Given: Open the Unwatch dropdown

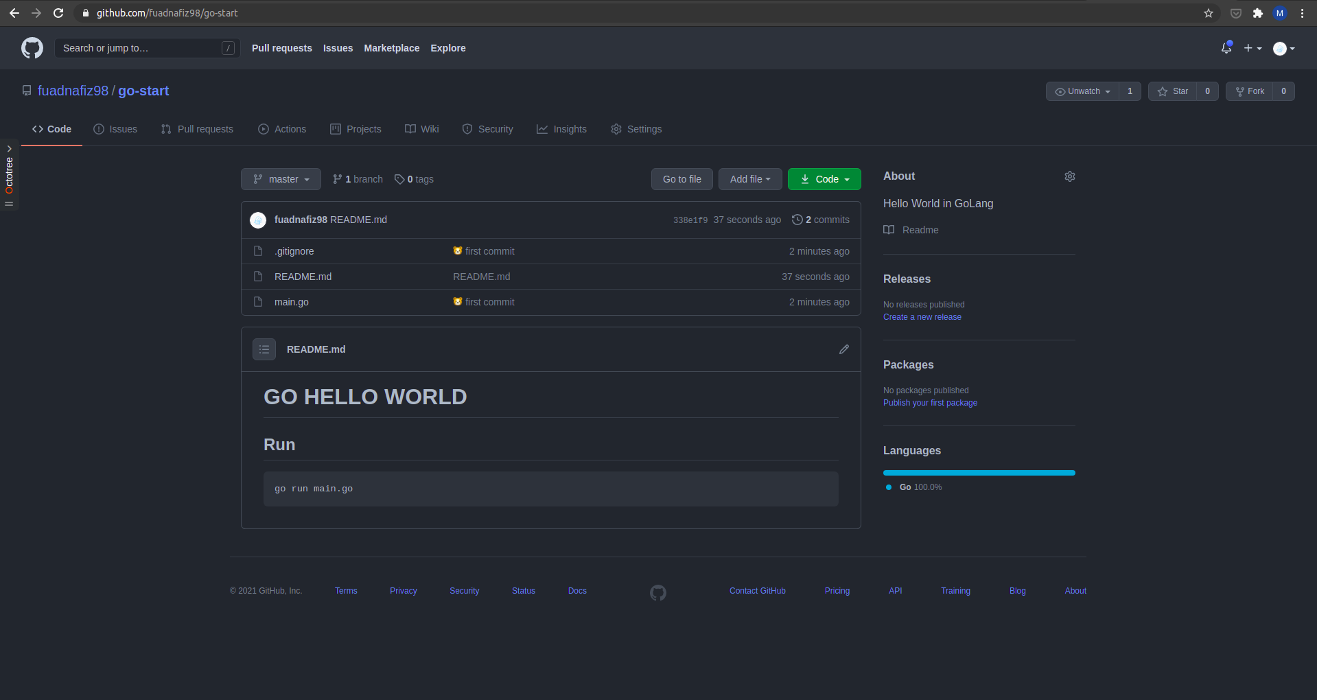Looking at the screenshot, I should pos(1082,91).
